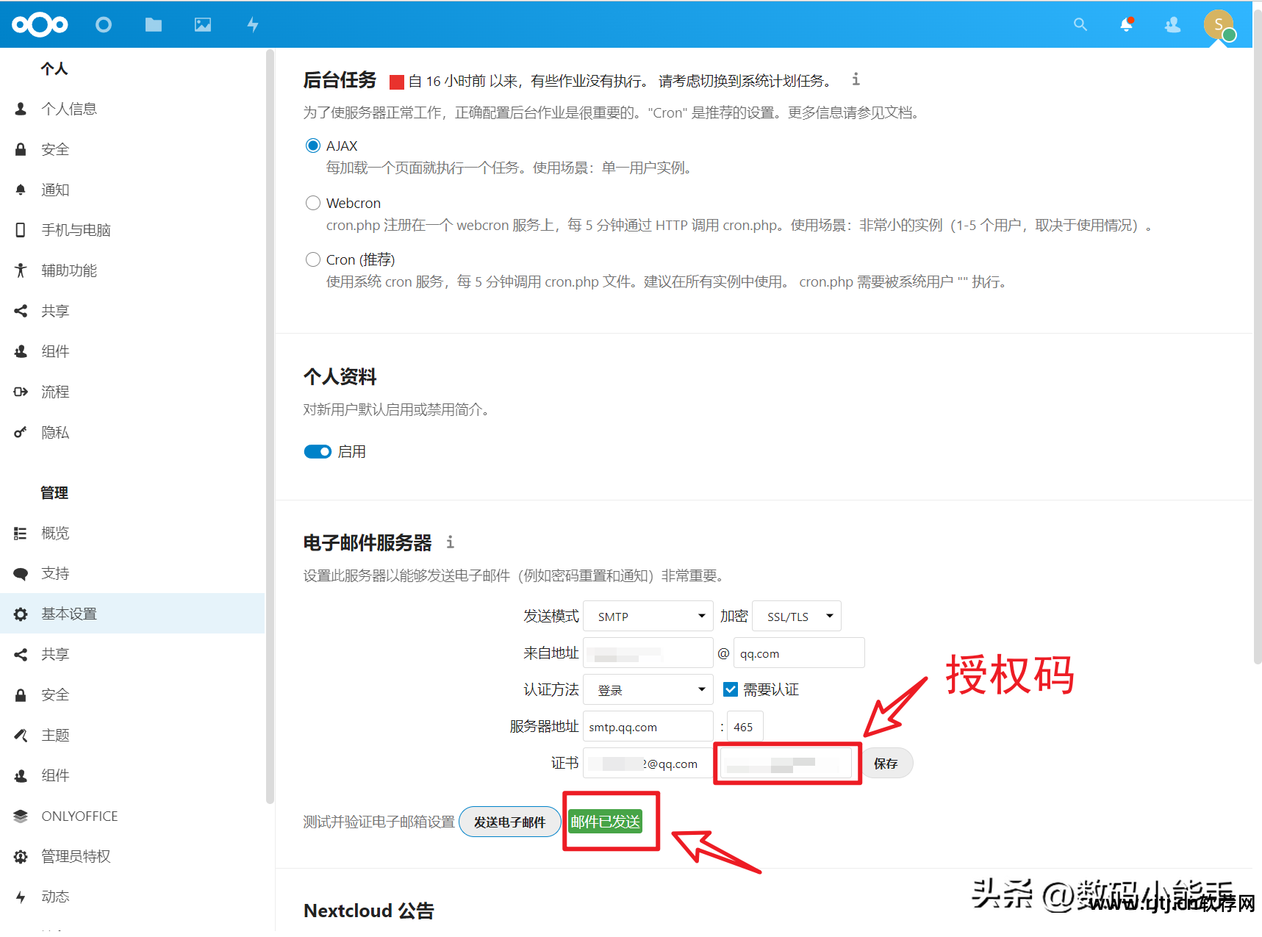Click admin 组件 people icon
Viewport: 1262px width, 937px height.
click(21, 775)
